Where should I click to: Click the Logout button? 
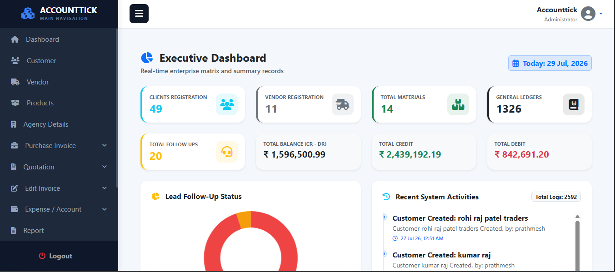click(55, 256)
